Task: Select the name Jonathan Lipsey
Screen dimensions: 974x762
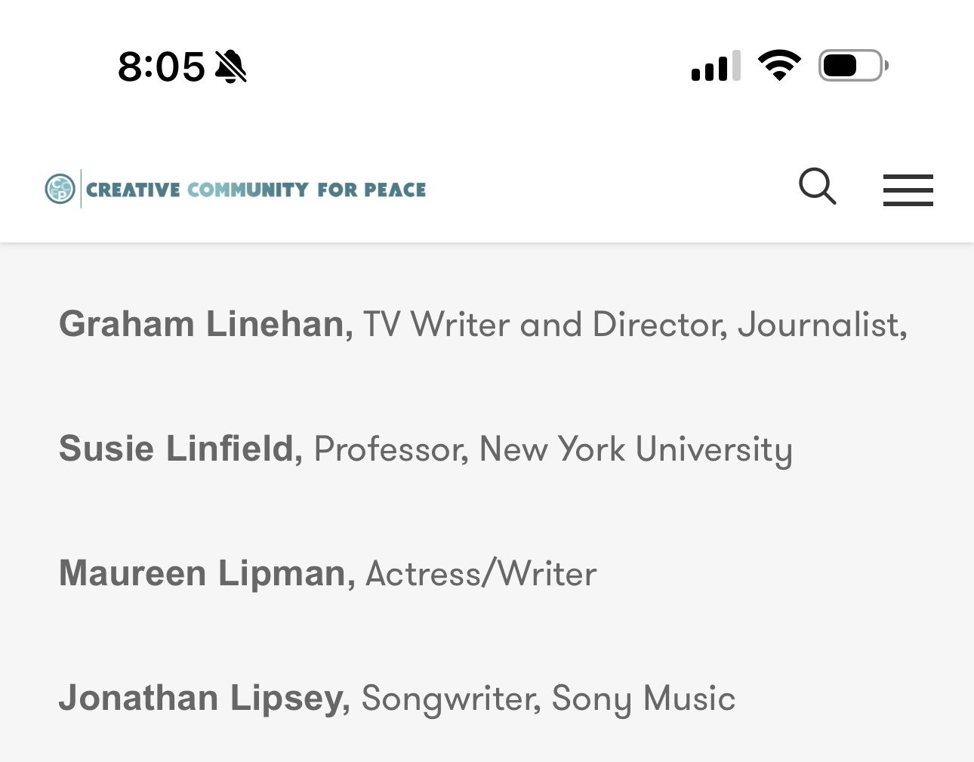Action: [204, 698]
